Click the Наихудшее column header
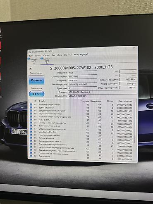 click(96, 101)
